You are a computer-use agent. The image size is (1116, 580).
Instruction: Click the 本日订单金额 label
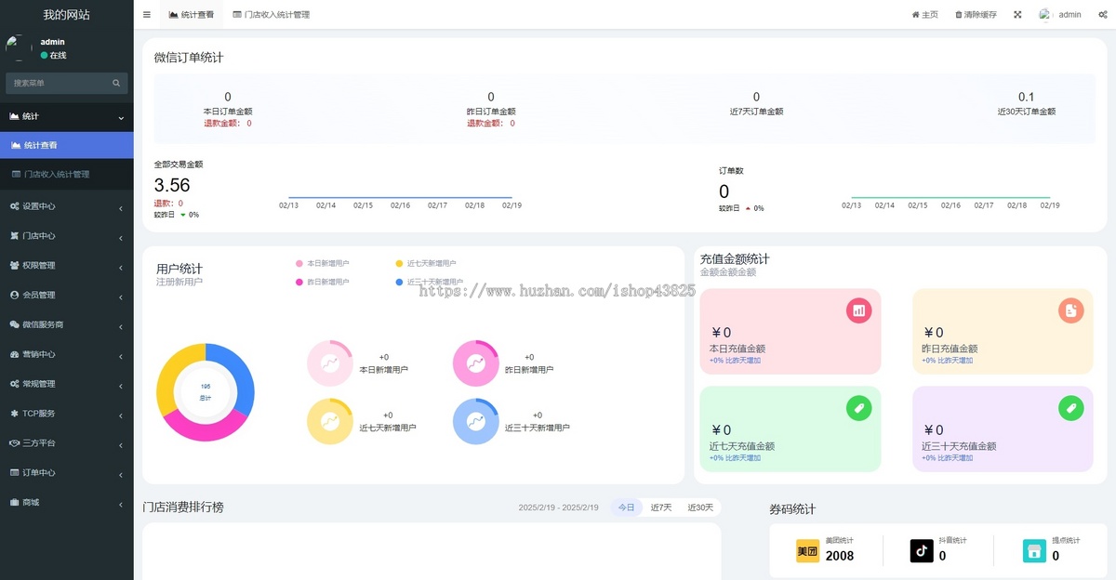click(x=228, y=112)
